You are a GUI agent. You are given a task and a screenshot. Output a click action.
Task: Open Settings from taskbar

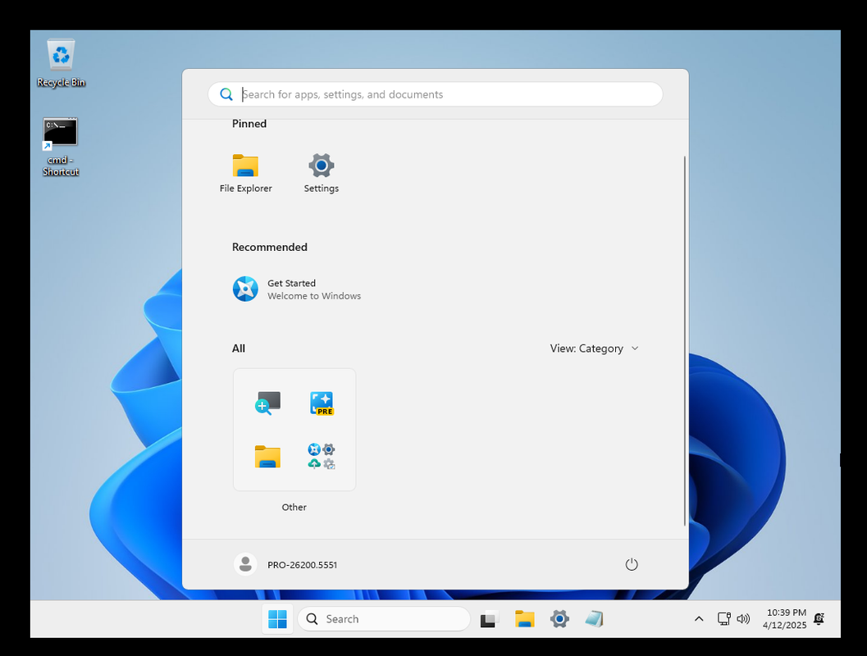pyautogui.click(x=559, y=619)
